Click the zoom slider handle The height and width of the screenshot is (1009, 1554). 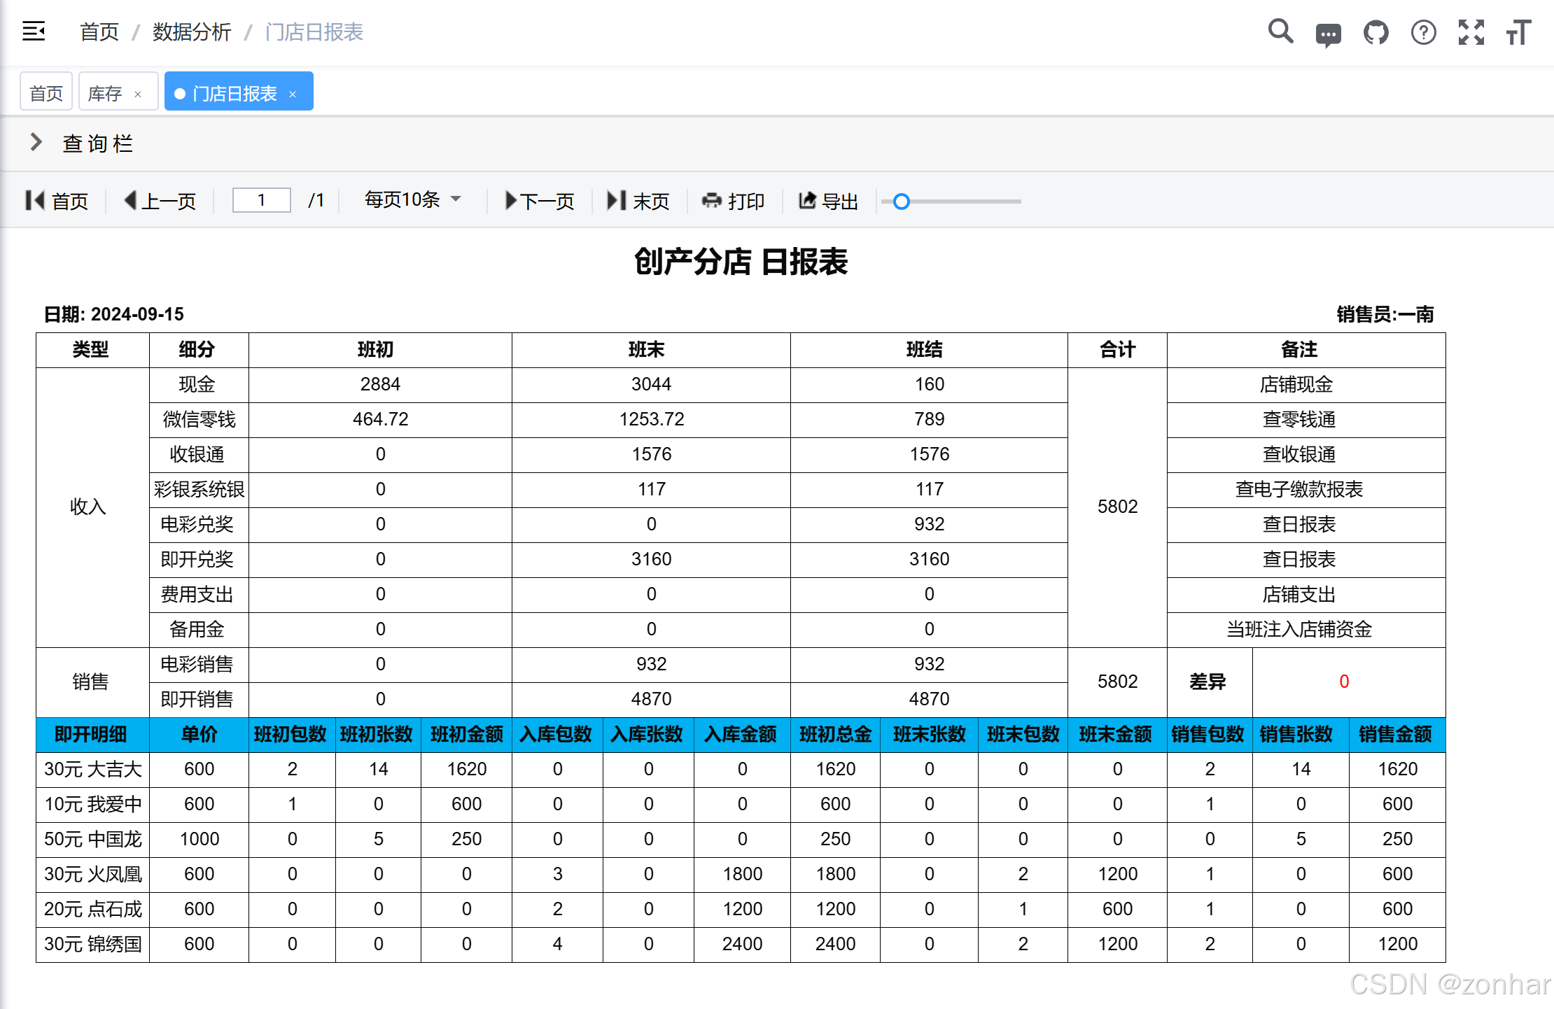(x=902, y=202)
